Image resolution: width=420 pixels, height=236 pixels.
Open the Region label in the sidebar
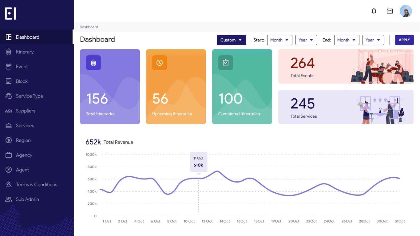pos(23,140)
